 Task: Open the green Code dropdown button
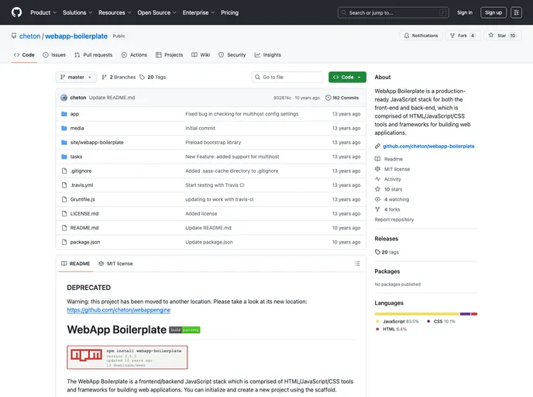[347, 78]
